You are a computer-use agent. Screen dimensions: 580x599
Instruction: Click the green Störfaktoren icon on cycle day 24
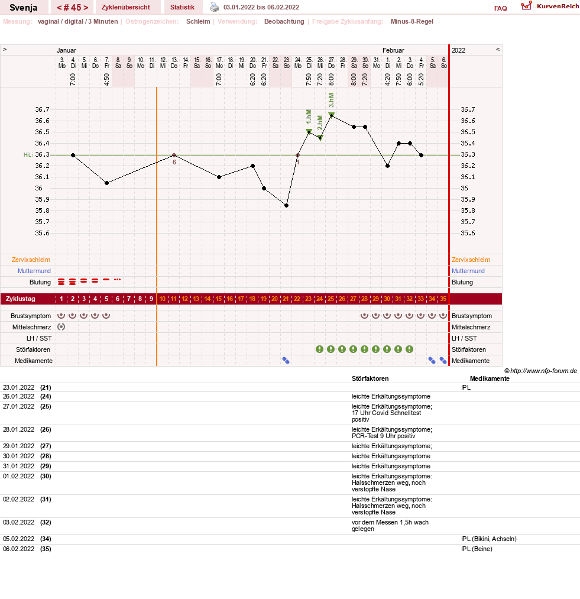click(319, 349)
